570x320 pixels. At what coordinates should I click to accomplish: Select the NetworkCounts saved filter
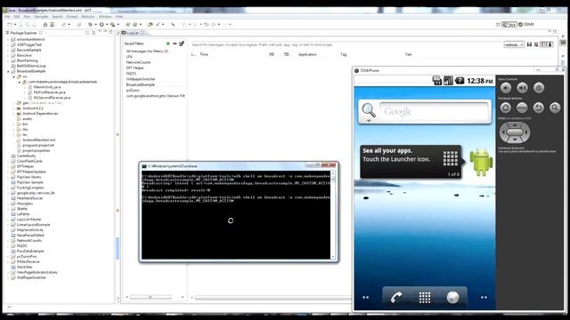click(x=138, y=62)
